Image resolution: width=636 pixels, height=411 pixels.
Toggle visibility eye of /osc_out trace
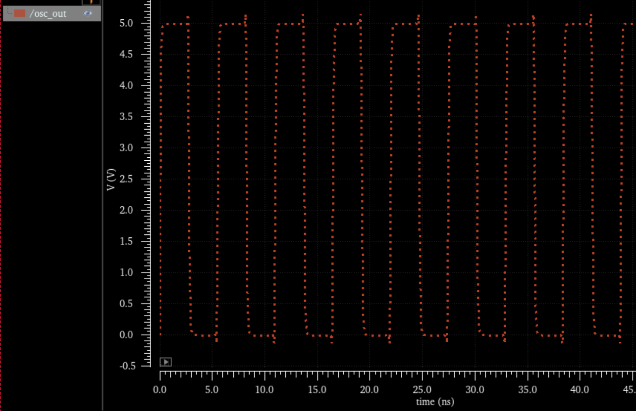click(88, 13)
